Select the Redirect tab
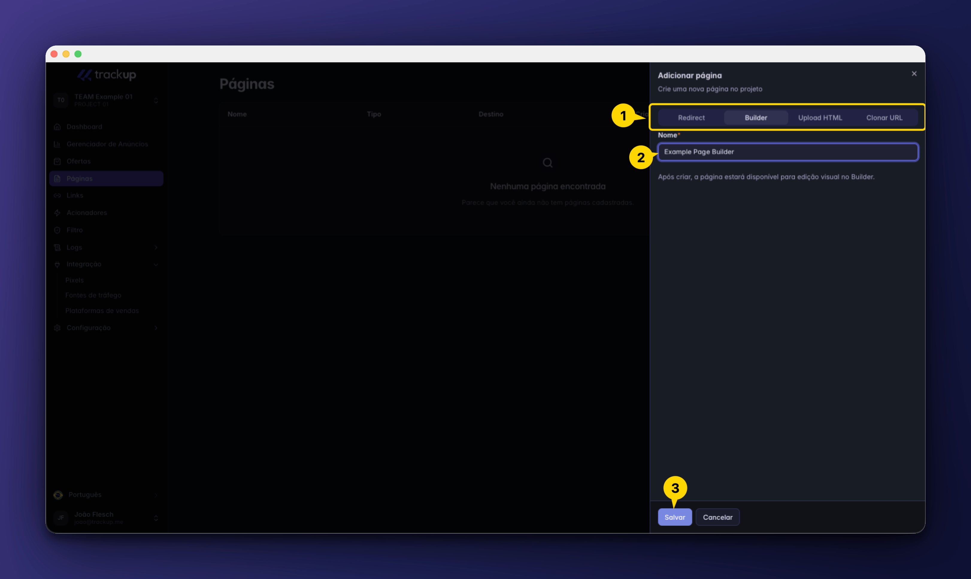 691,118
